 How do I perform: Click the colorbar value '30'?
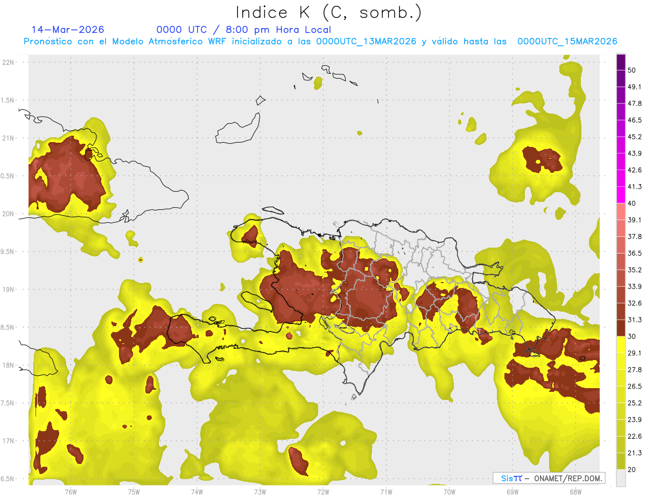point(632,336)
